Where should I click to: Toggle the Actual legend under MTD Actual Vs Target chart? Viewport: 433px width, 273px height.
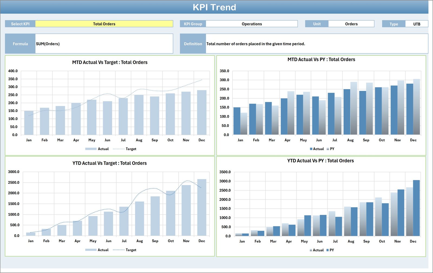(103, 149)
